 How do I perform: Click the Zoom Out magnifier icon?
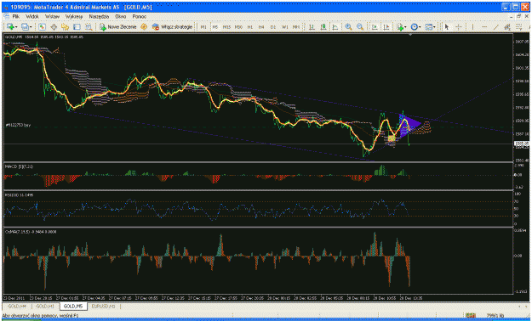[x=360, y=27]
